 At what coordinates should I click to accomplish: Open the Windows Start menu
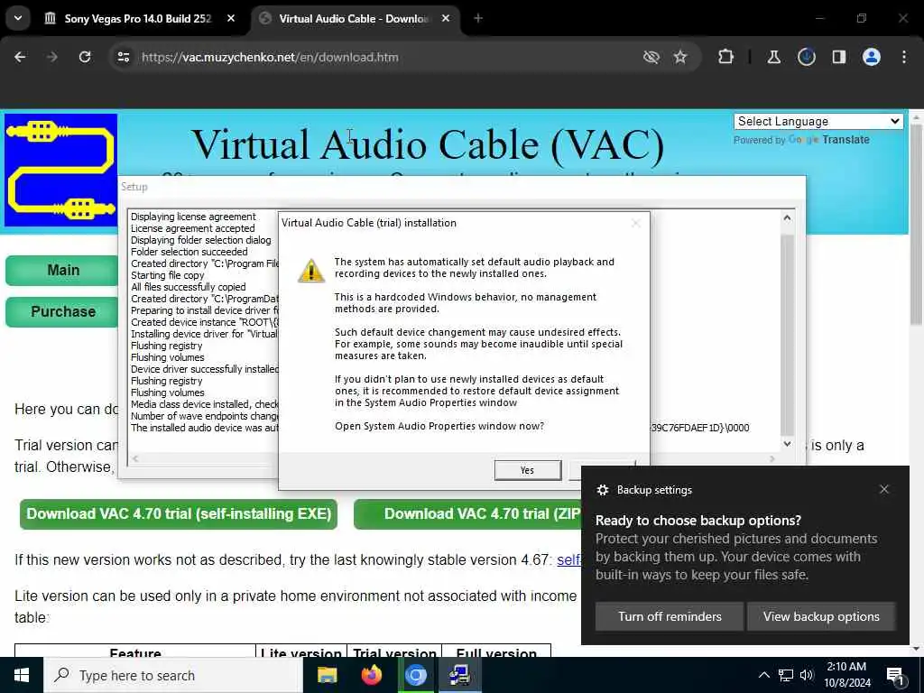pos(22,675)
